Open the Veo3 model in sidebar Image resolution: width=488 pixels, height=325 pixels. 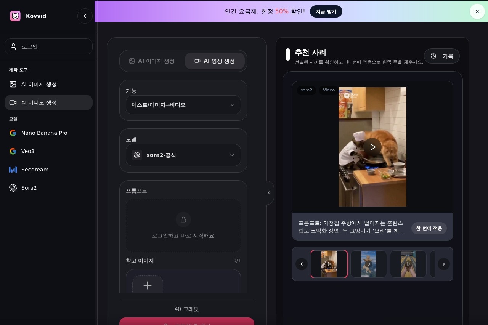point(28,151)
